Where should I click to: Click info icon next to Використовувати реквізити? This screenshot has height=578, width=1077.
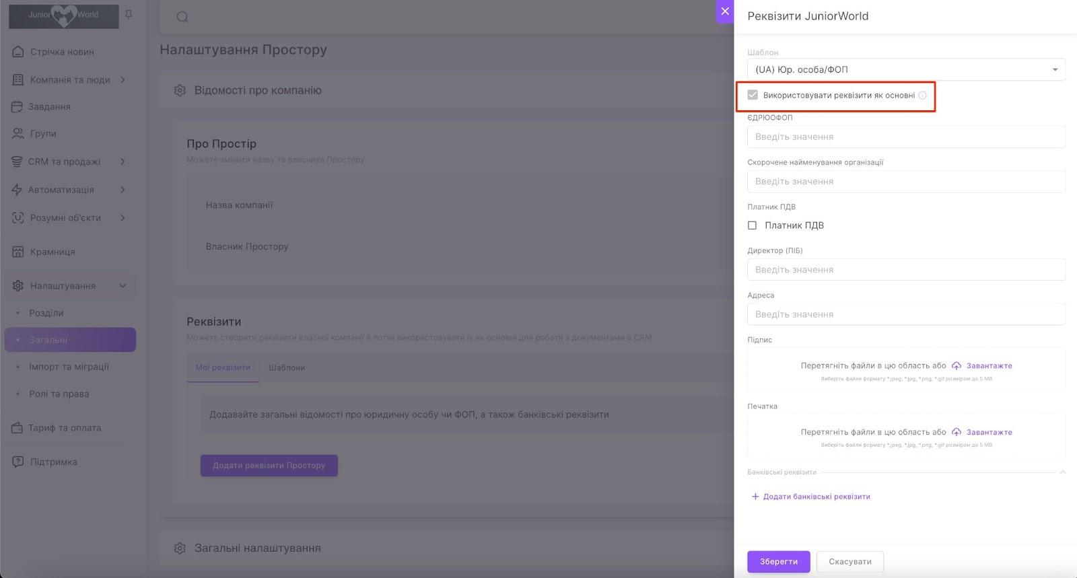(x=922, y=96)
